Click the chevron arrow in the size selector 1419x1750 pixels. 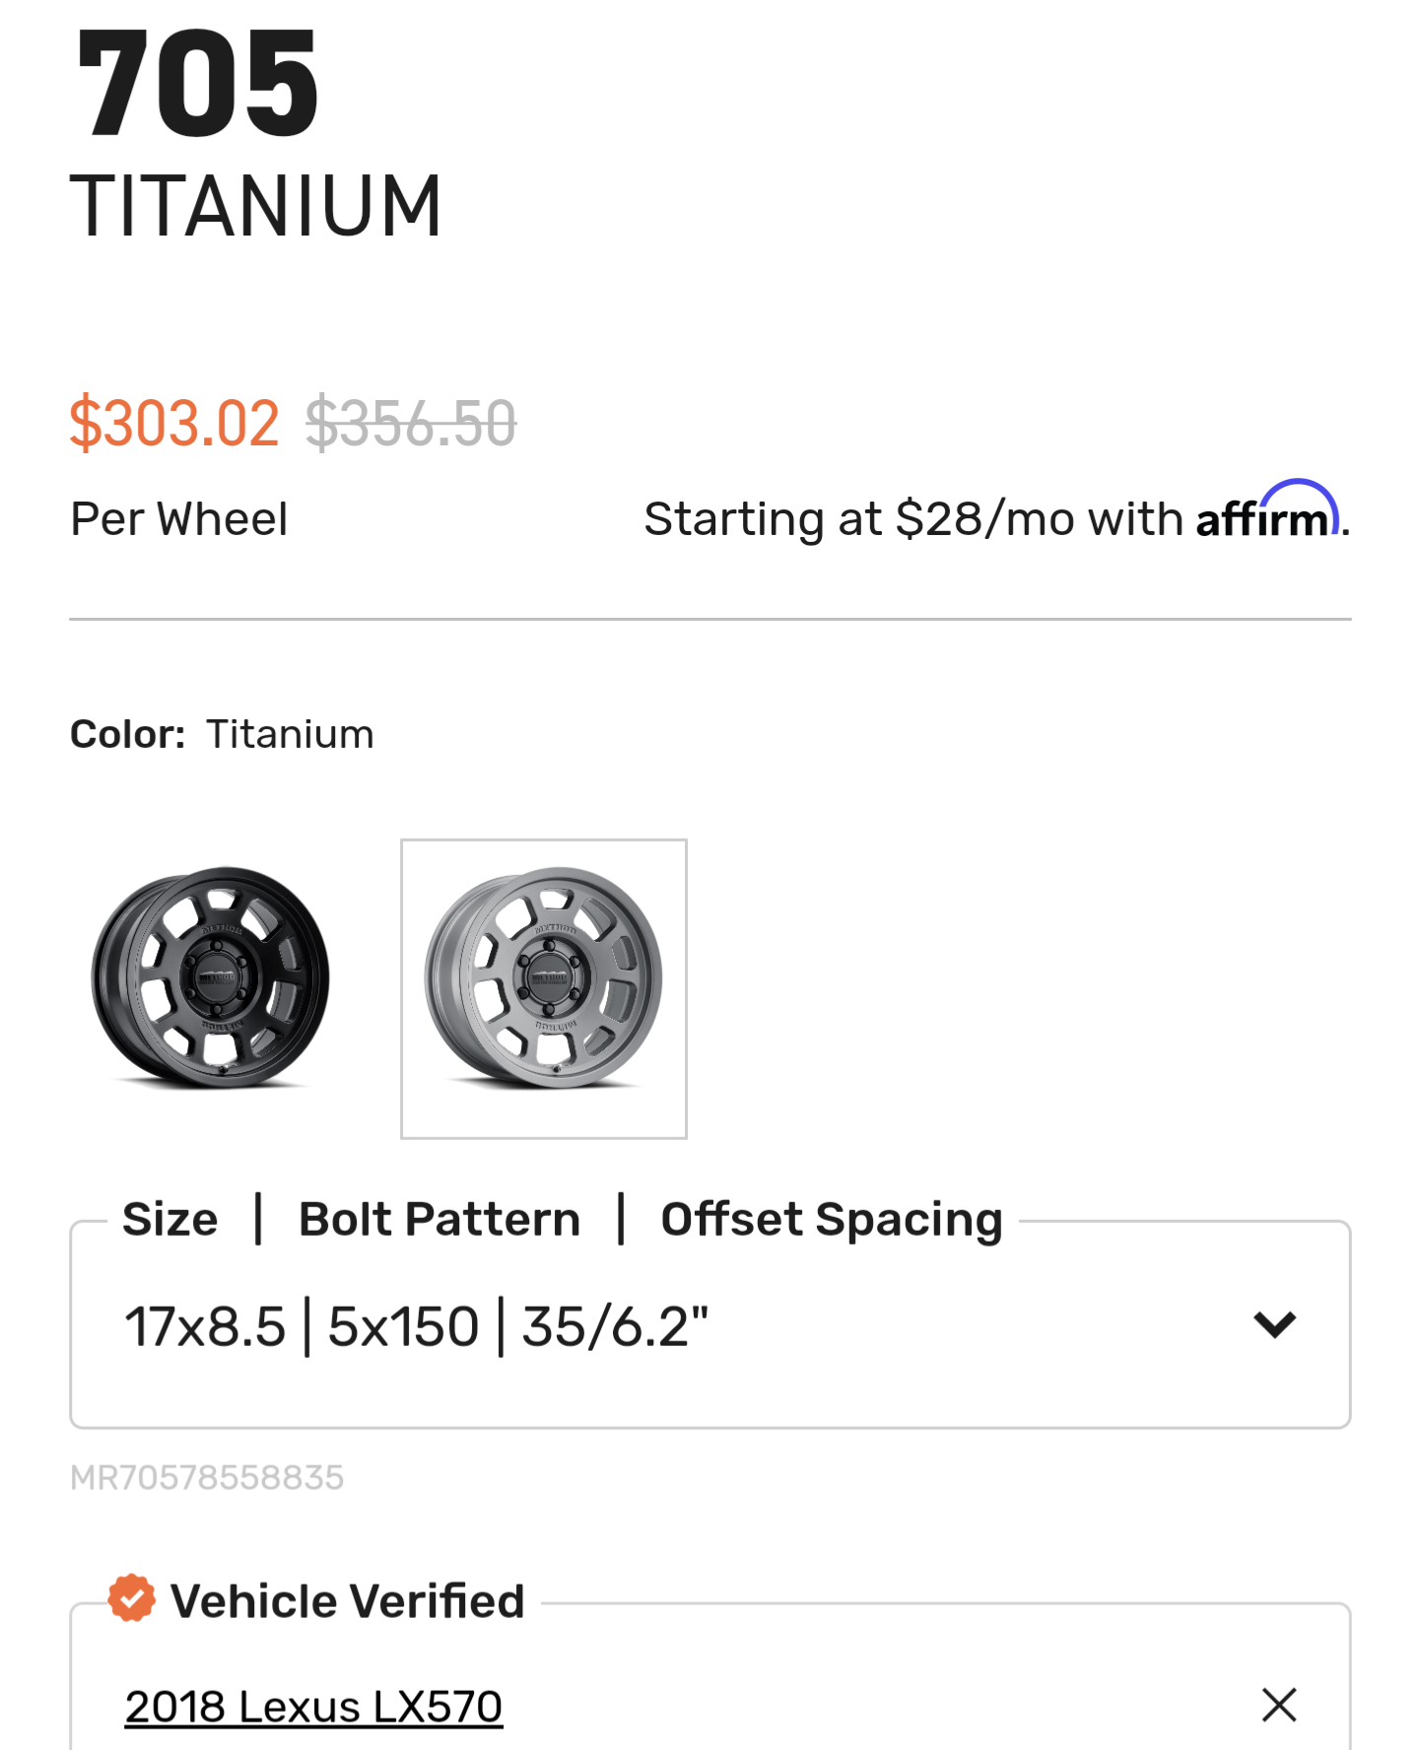(x=1274, y=1324)
